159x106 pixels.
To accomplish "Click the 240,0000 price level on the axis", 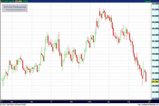I will [x=154, y=48].
